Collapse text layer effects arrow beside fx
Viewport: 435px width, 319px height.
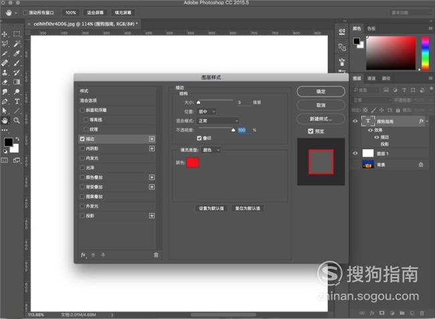point(427,121)
